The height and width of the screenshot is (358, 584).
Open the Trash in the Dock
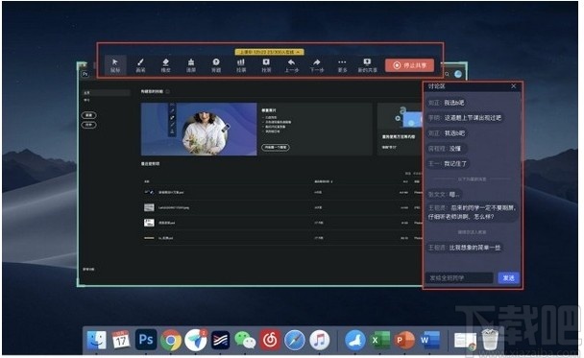(x=490, y=339)
